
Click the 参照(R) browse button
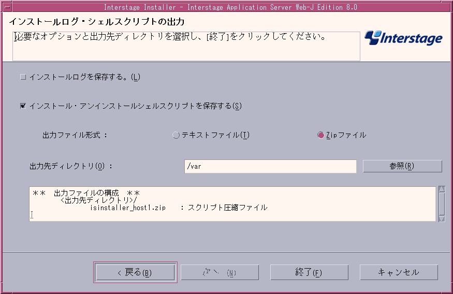tap(402, 166)
